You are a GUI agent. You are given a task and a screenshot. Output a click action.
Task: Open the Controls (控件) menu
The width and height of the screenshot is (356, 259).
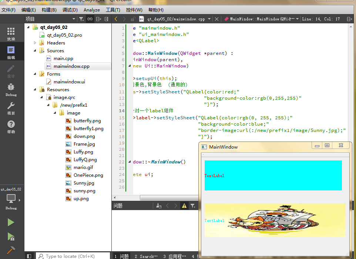[134, 10]
